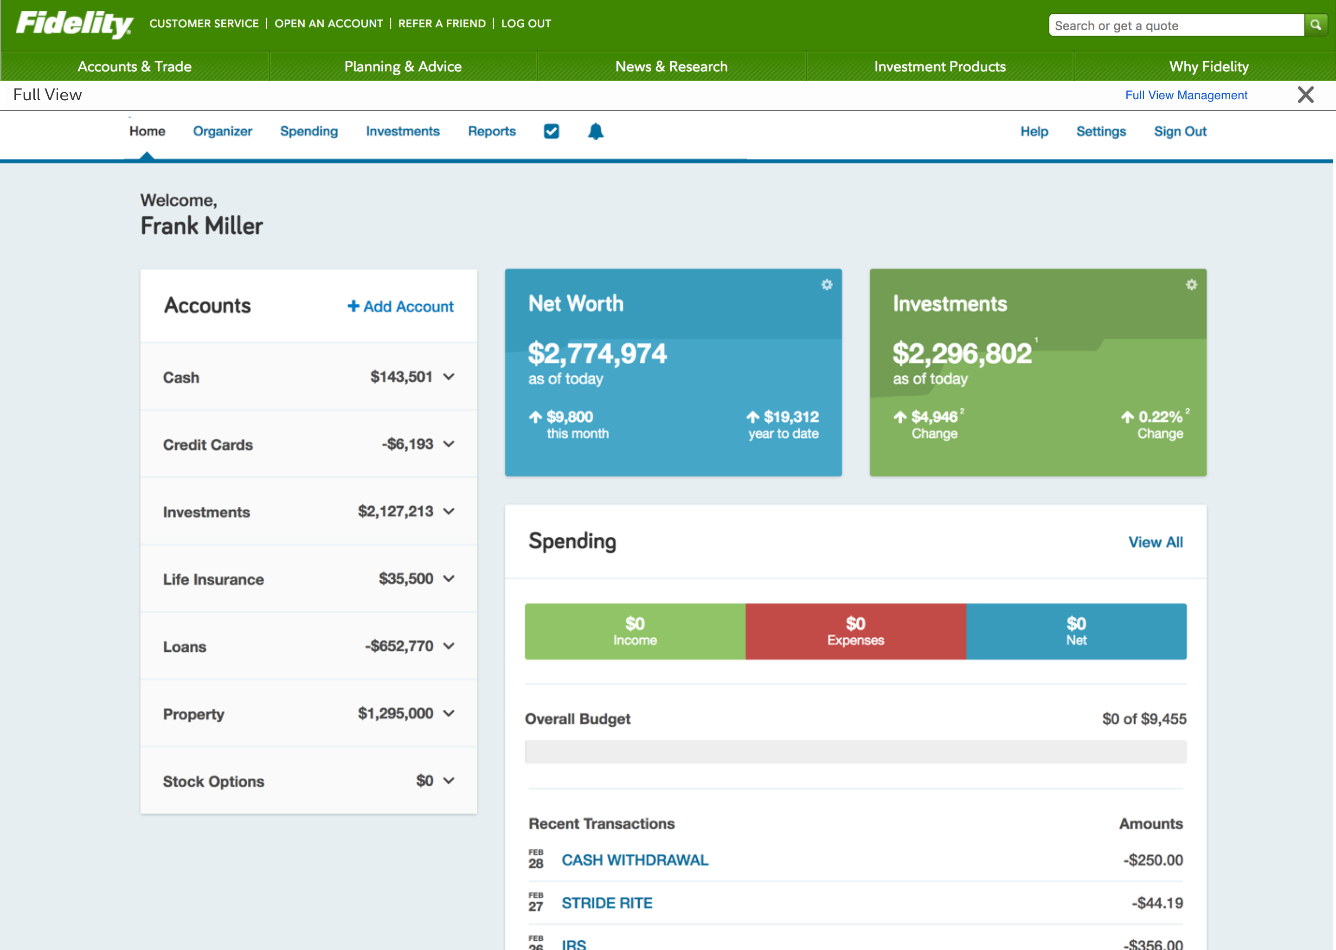
Task: Click the notifications bell icon
Action: [595, 132]
